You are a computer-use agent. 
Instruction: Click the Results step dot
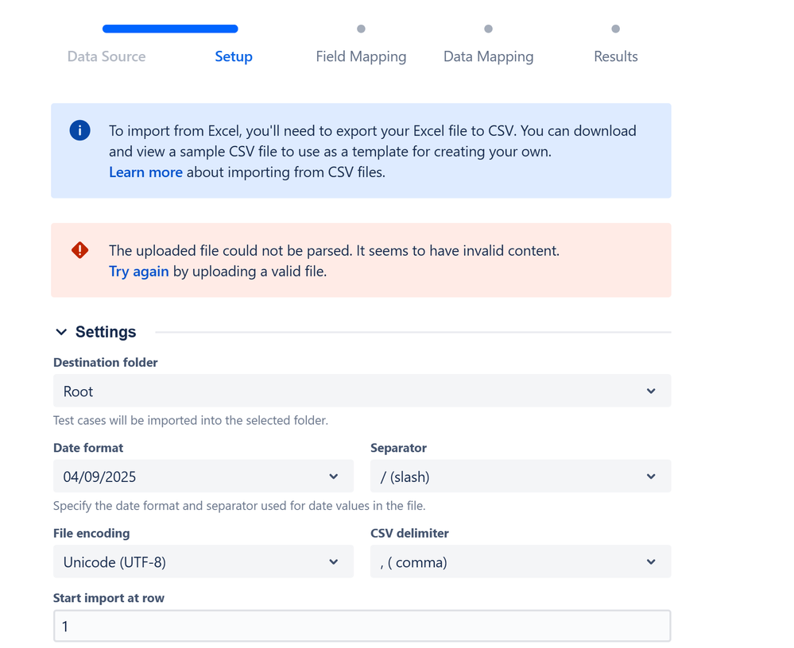616,29
